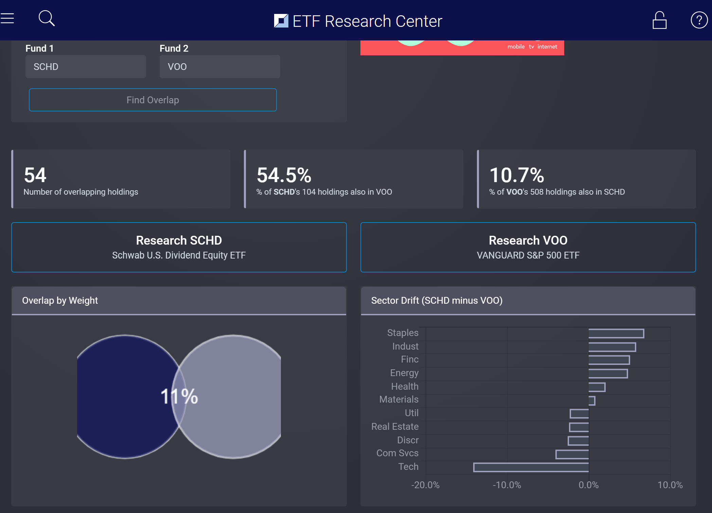Image resolution: width=712 pixels, height=513 pixels.
Task: Click the Energy label in Sector Drift chart
Action: point(404,373)
